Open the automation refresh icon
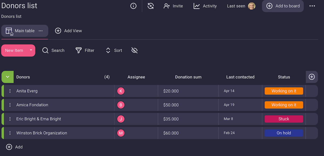Screen dimensions: 324x156 tap(151, 6)
